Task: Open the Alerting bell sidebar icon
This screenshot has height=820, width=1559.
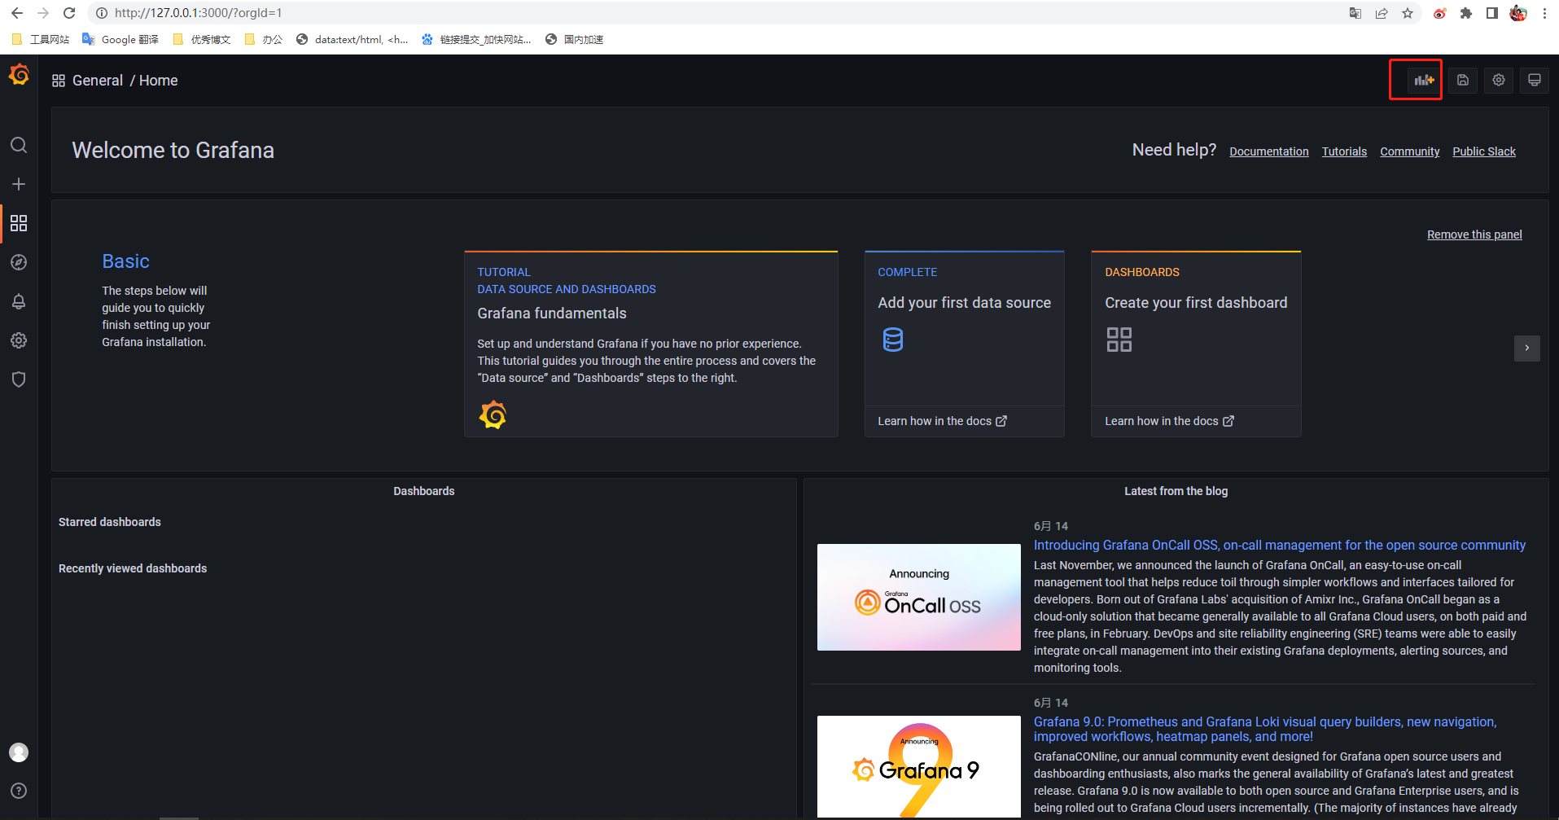Action: click(19, 301)
